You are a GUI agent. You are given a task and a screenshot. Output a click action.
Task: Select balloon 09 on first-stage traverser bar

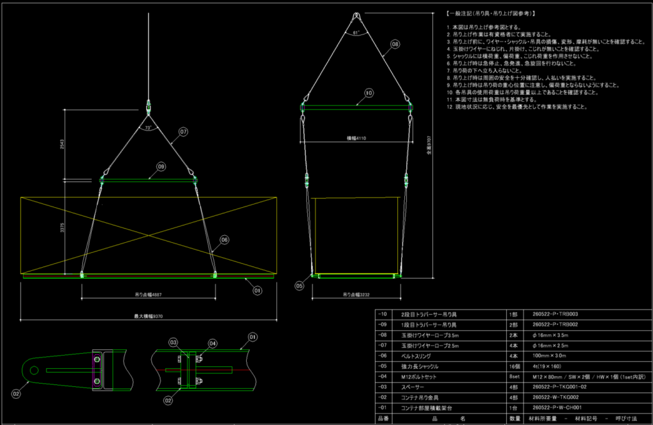pyautogui.click(x=161, y=166)
